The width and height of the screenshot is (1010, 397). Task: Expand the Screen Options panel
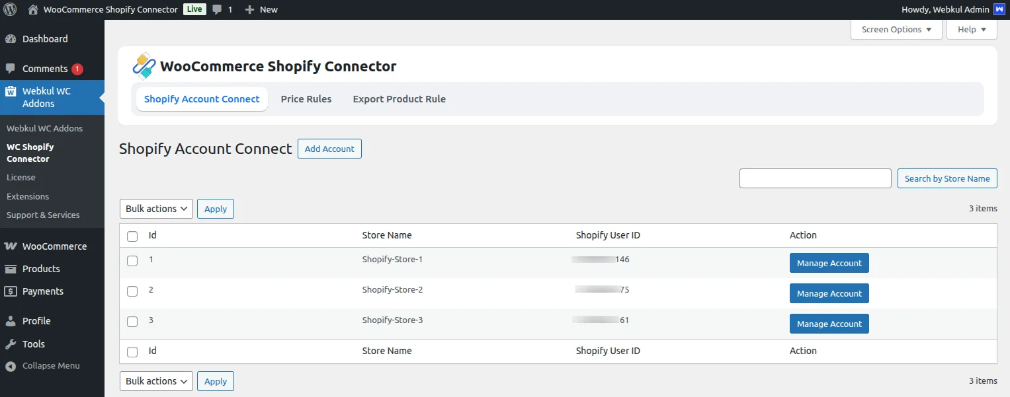(x=896, y=30)
